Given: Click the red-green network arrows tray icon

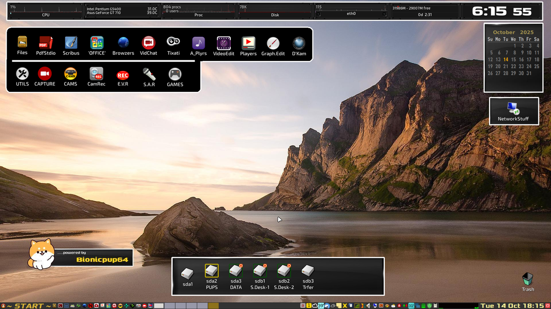Looking at the screenshot, I should [x=405, y=306].
